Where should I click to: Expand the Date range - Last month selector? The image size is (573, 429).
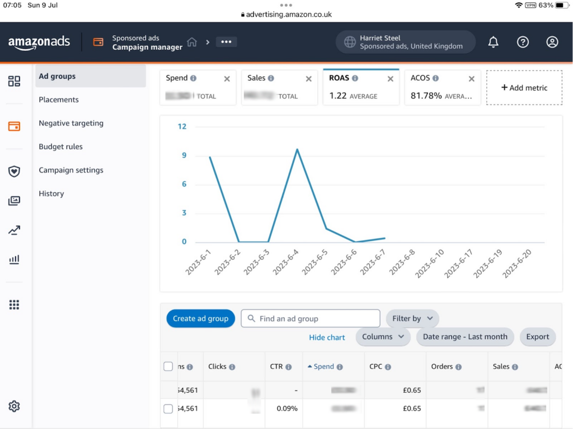465,337
